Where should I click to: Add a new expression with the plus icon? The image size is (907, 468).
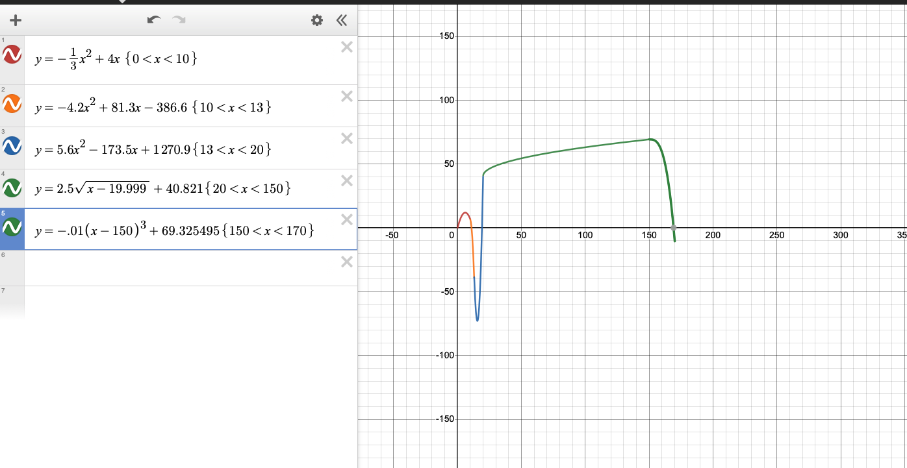(14, 20)
